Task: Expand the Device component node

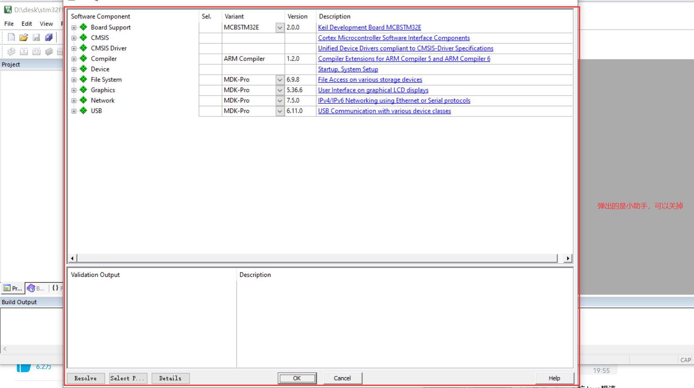Action: pos(74,69)
